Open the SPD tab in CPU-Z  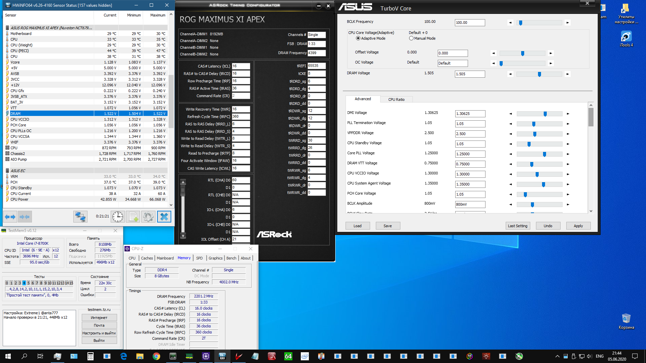[199, 258]
